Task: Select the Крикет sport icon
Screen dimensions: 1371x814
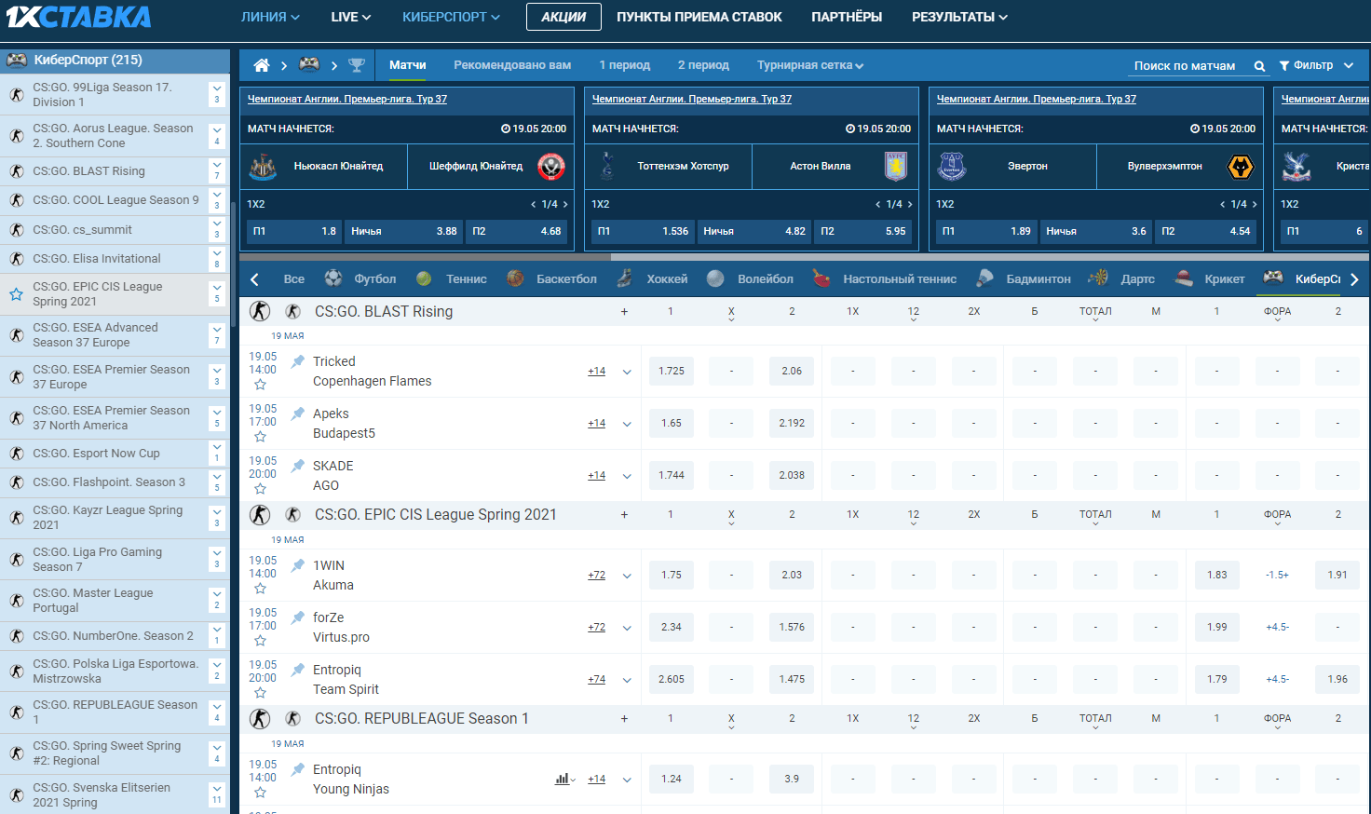Action: [1184, 278]
